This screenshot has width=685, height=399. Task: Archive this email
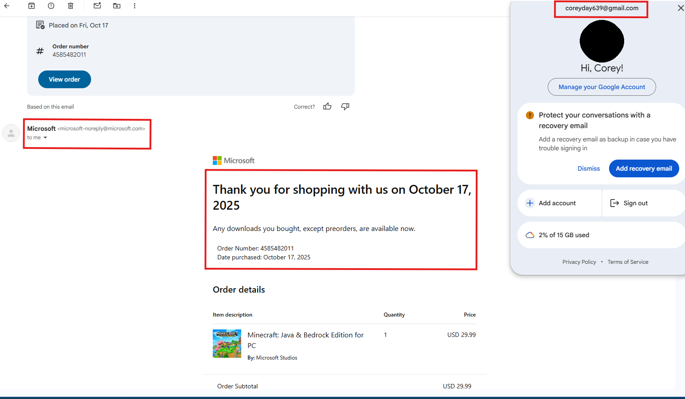(x=32, y=6)
